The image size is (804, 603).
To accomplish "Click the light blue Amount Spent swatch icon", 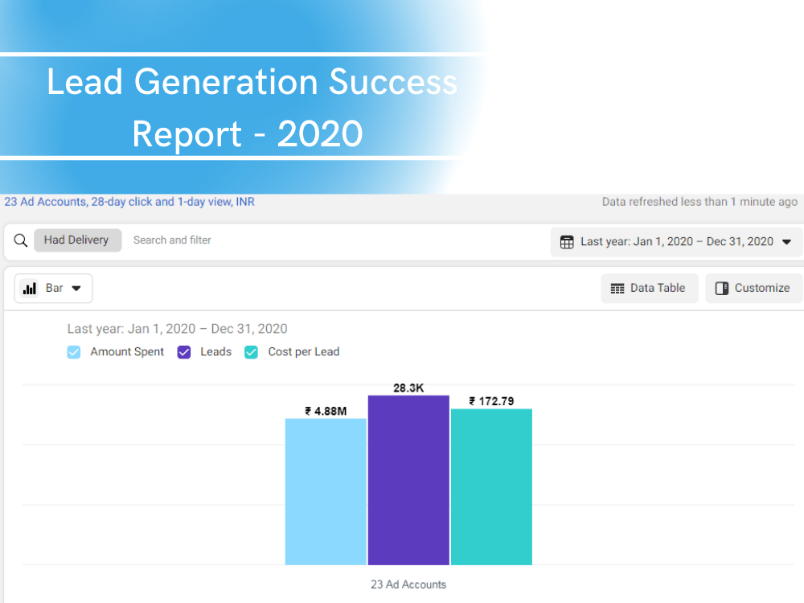I will pyautogui.click(x=74, y=352).
